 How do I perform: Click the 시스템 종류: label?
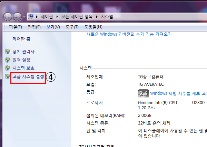tap(98, 123)
